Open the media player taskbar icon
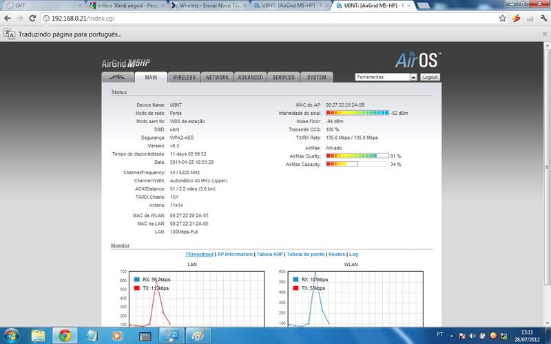Screen dimensions: 551x344 117,336
